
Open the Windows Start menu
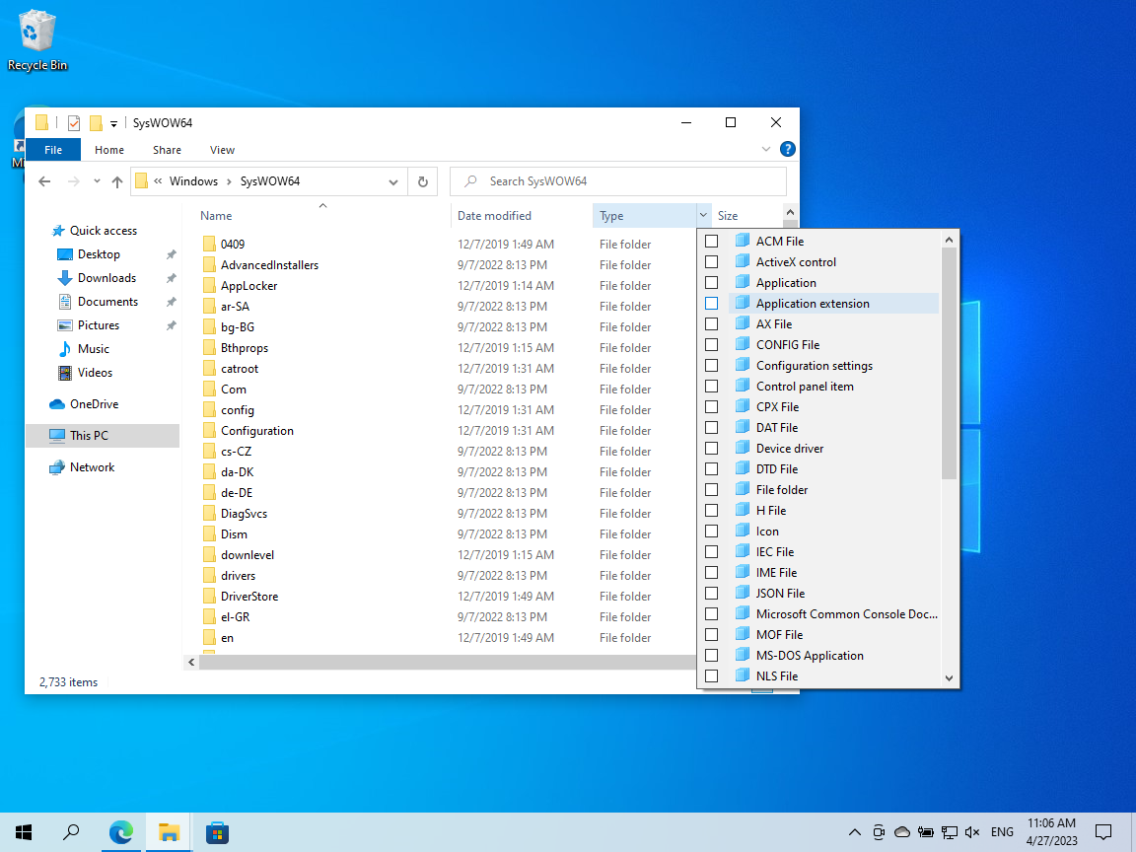pos(24,832)
